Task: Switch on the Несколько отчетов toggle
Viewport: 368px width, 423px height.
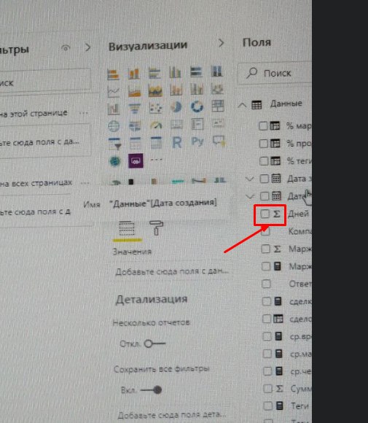Action: [x=154, y=344]
